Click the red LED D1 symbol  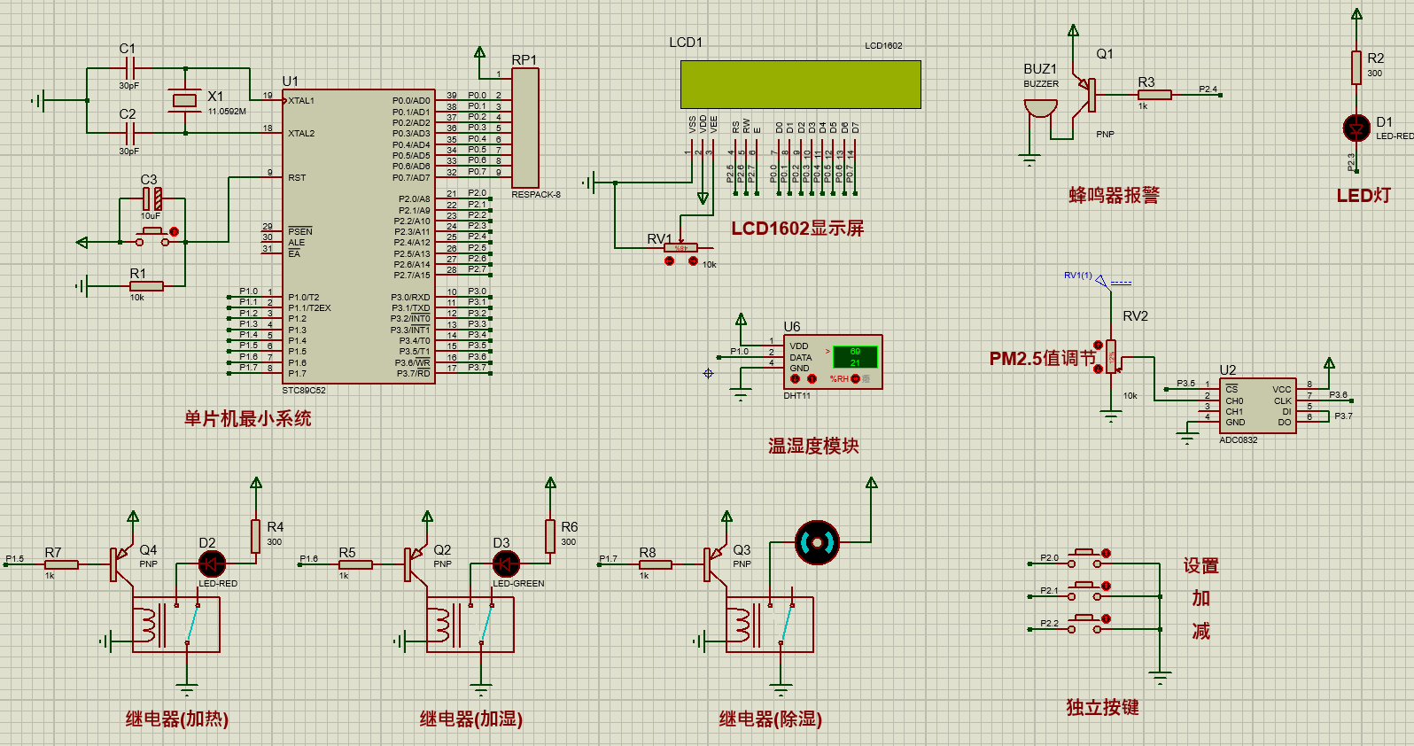coord(1356,128)
